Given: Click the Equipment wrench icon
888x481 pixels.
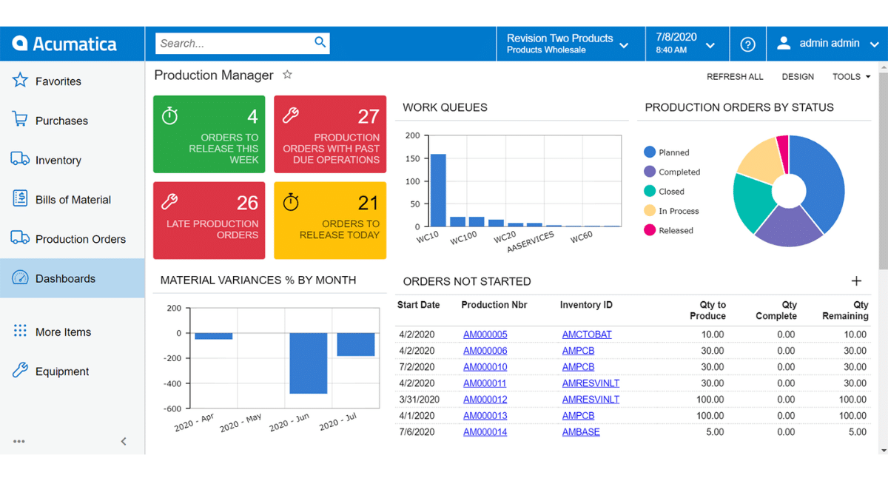Looking at the screenshot, I should (x=18, y=371).
